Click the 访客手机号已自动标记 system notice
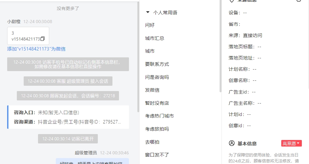 (x=68, y=64)
